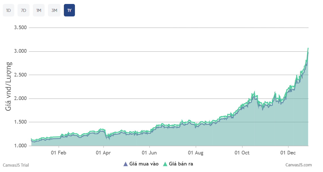The width and height of the screenshot is (323, 172).
Task: Show the 3M chart period
Action: [54, 10]
